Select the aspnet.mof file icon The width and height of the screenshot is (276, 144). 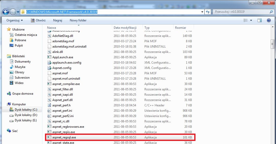coord(49,73)
